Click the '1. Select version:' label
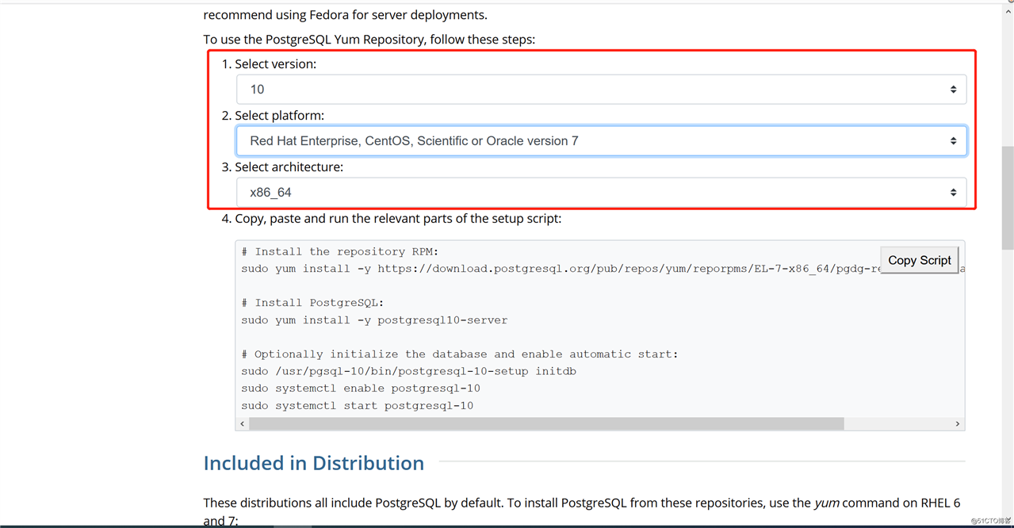The image size is (1014, 528). click(269, 64)
